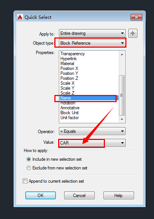This screenshot has width=154, height=219.
Task: Open the Apply to dropdown
Action: (92, 33)
